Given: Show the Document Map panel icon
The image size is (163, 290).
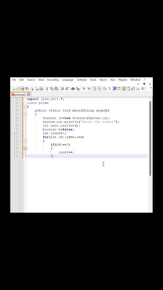Looking at the screenshot, I should (124, 89).
